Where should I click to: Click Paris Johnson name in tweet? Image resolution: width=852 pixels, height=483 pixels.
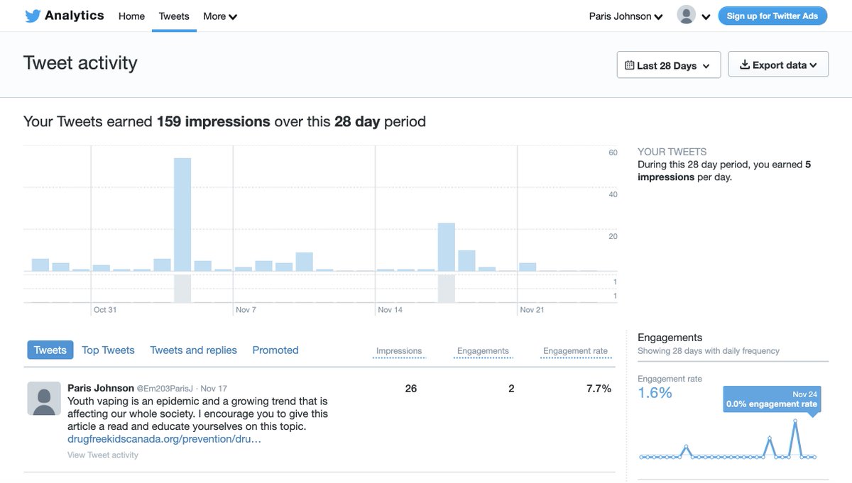101,388
